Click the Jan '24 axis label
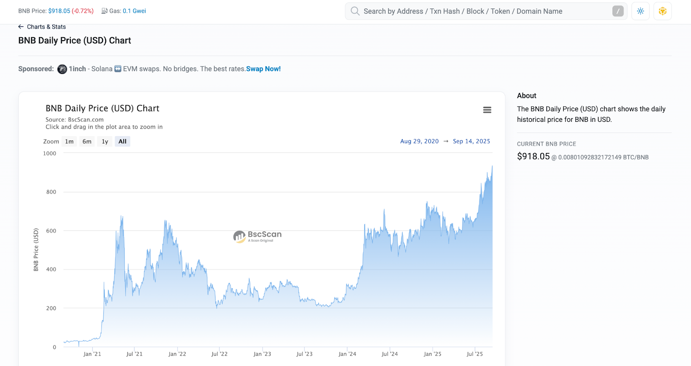 click(x=347, y=354)
